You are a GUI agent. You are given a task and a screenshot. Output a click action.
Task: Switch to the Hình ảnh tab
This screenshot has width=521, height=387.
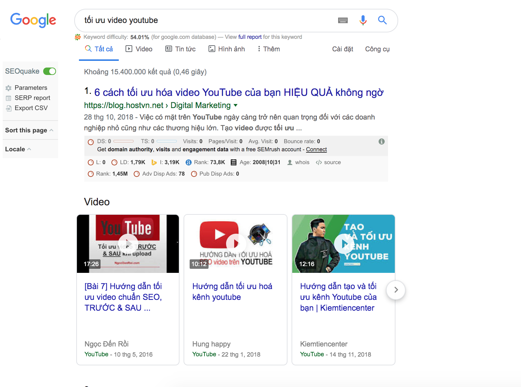[227, 49]
